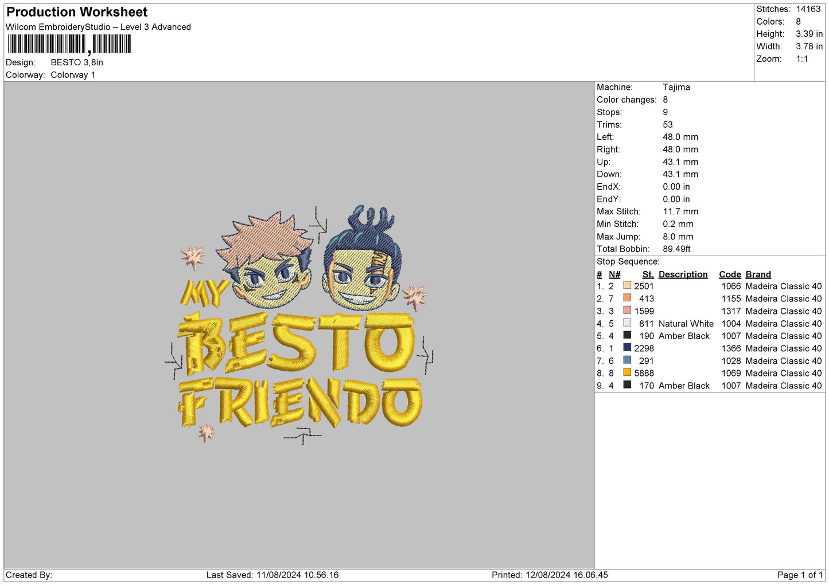This screenshot has width=829, height=585.
Task: Click the 'Natural White' description
Action: point(686,324)
